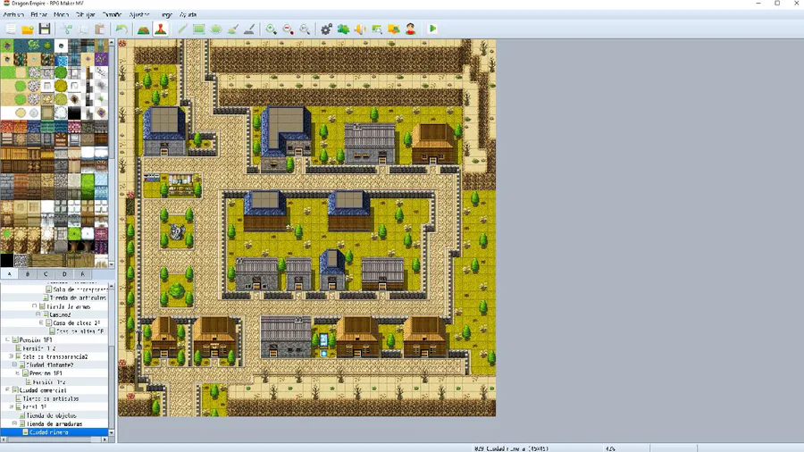Image resolution: width=804 pixels, height=452 pixels.
Task: Select the Tienda de armaduras map
Action: (x=54, y=423)
